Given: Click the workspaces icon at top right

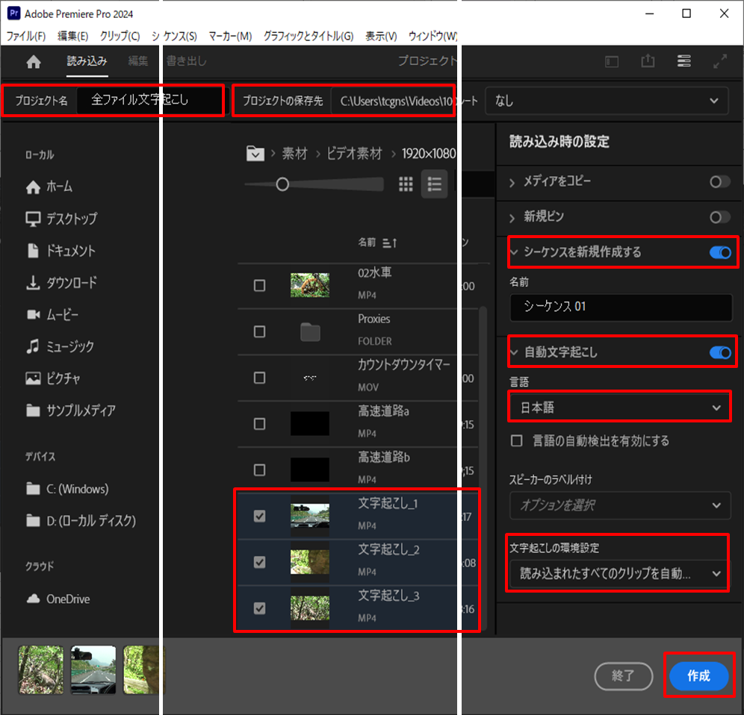Looking at the screenshot, I should (683, 62).
